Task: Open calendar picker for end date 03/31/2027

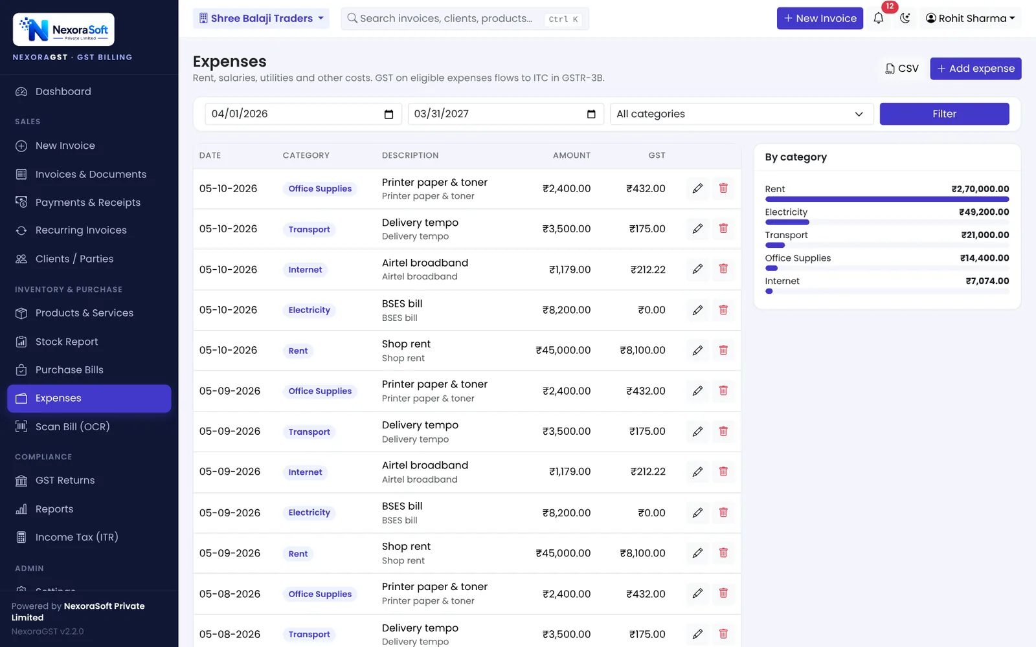Action: [x=591, y=114]
